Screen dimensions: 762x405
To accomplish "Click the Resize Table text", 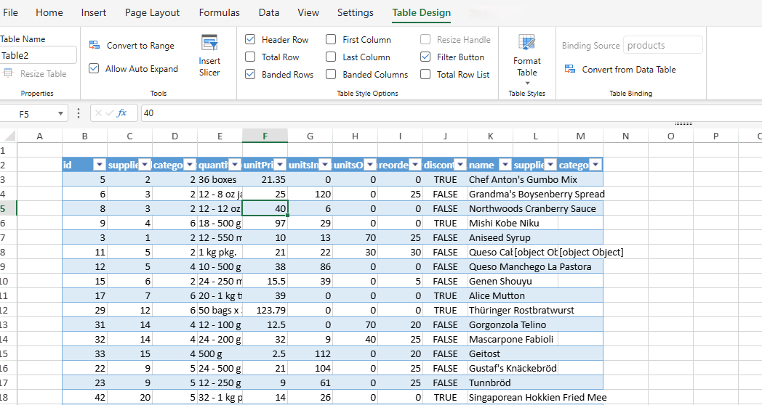I will [x=43, y=74].
